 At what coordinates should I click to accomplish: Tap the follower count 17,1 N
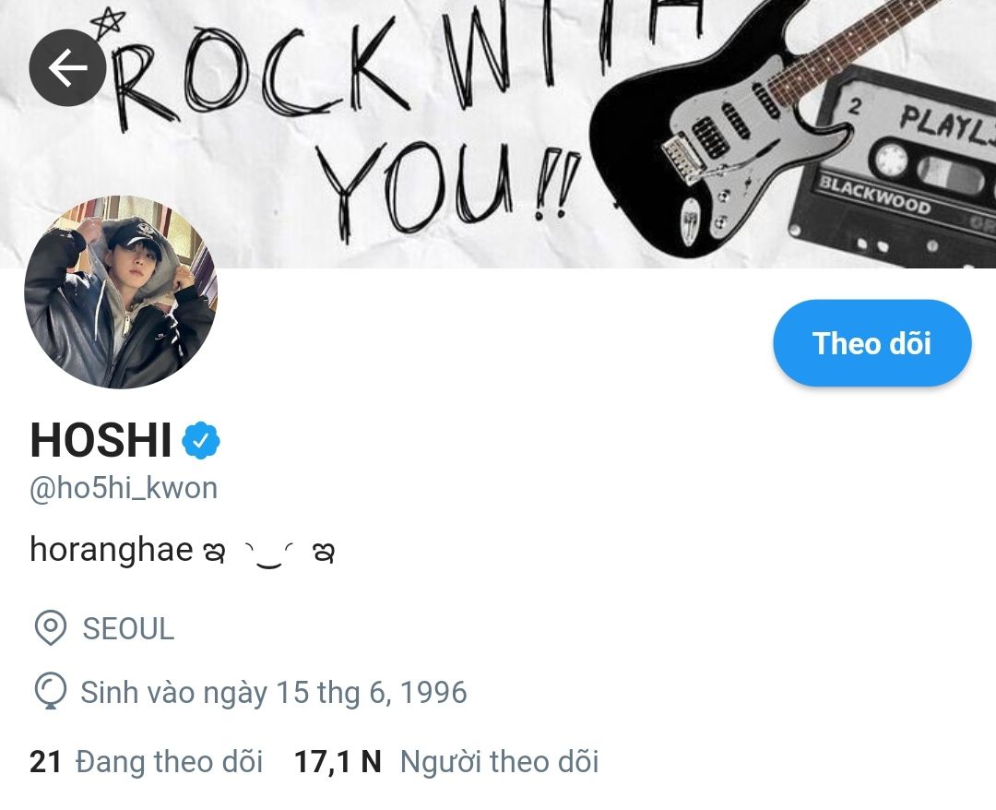coord(338,762)
